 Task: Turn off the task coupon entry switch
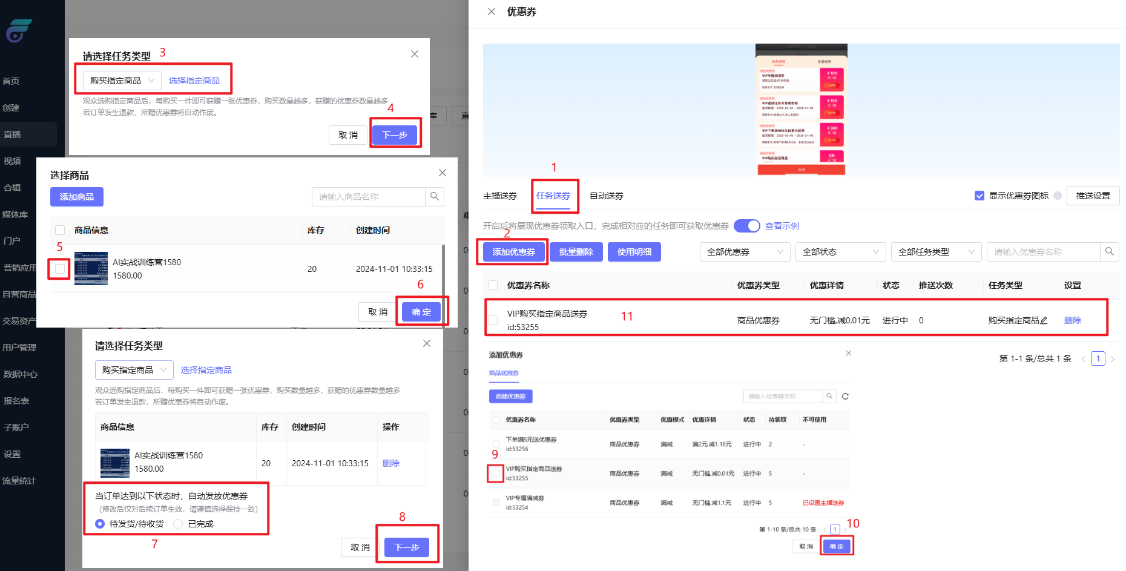point(747,226)
